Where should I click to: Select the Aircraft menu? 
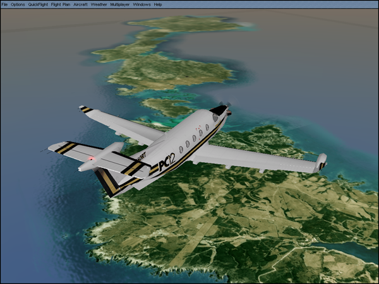80,4
